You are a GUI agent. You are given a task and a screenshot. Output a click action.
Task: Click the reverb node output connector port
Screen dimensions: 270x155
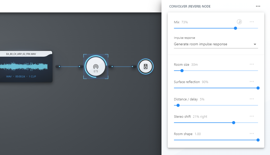click(111, 67)
